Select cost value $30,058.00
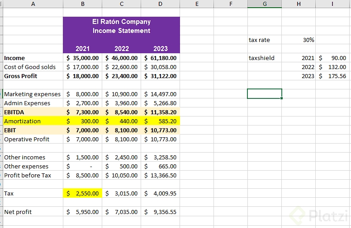The image size is (351, 228). tap(161, 67)
